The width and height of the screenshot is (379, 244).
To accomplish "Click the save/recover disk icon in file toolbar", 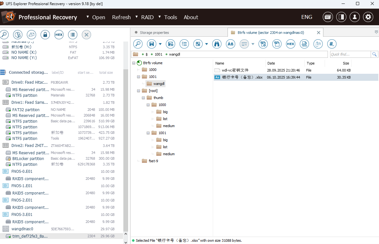I will (x=151, y=44).
